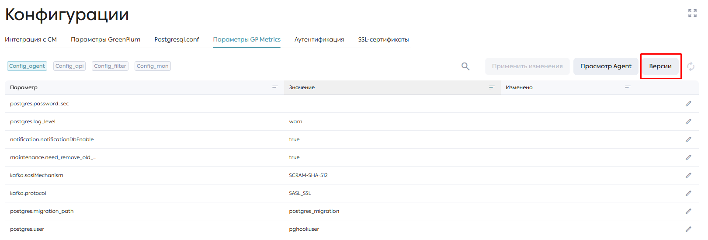Go to Аутентификация tab

pos(319,39)
